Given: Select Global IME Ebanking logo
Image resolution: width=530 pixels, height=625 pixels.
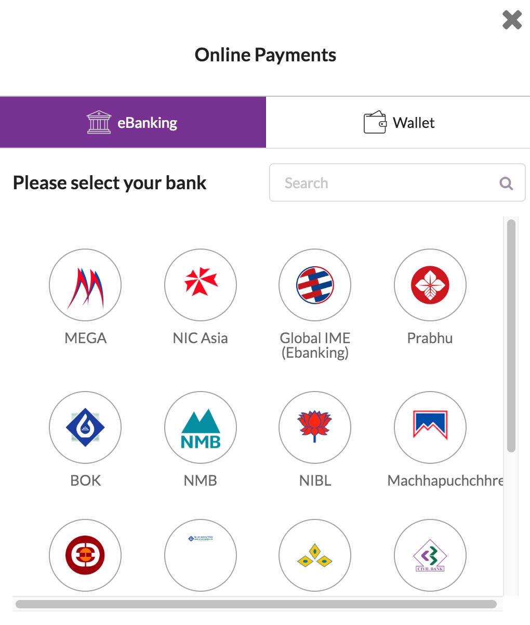Looking at the screenshot, I should pyautogui.click(x=315, y=285).
